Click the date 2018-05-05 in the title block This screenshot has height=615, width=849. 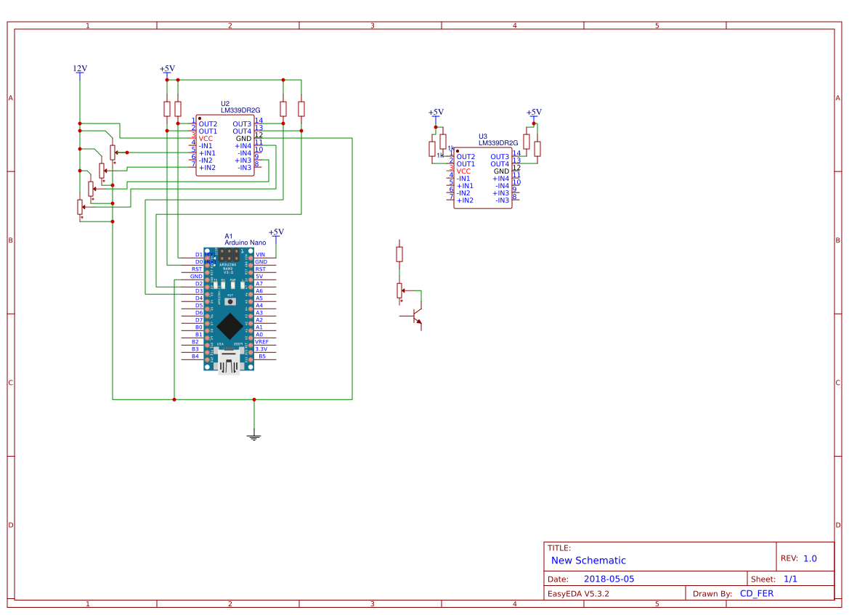tap(610, 578)
